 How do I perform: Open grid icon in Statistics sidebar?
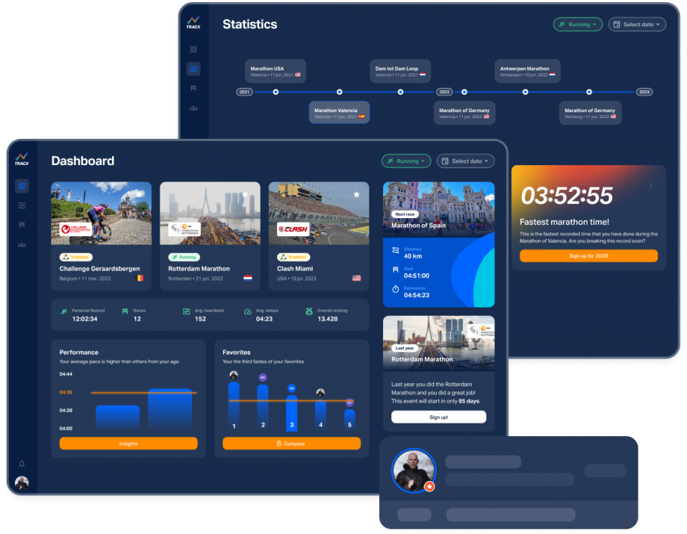point(193,49)
